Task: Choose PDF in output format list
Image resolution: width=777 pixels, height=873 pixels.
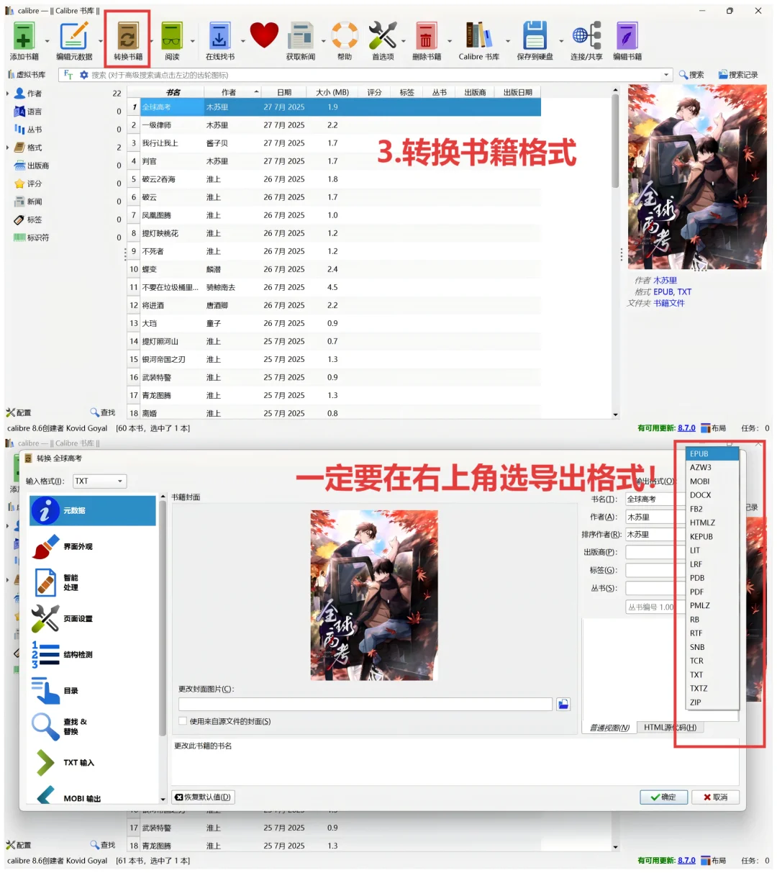Action: coord(712,592)
